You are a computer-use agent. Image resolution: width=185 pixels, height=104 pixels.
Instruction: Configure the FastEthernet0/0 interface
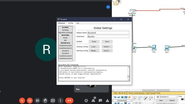tap(65, 46)
